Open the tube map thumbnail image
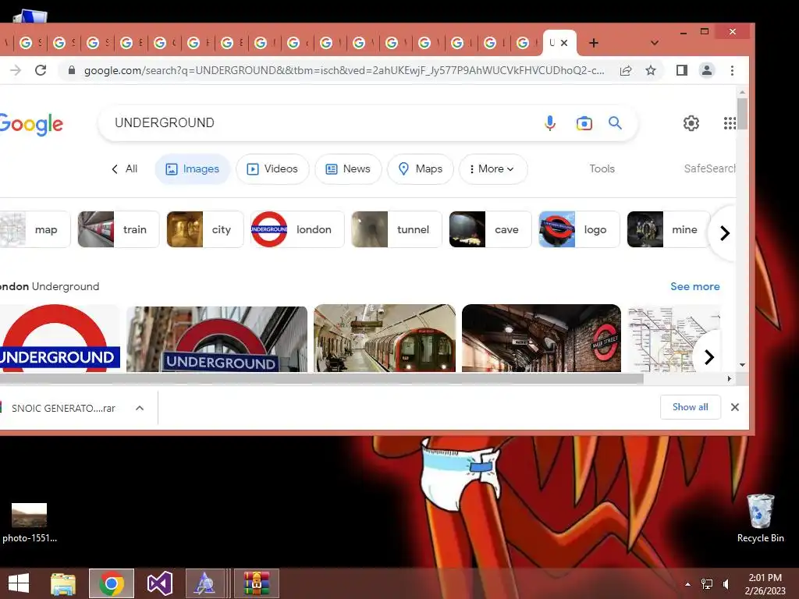Image resolution: width=799 pixels, height=599 pixels. [x=674, y=339]
